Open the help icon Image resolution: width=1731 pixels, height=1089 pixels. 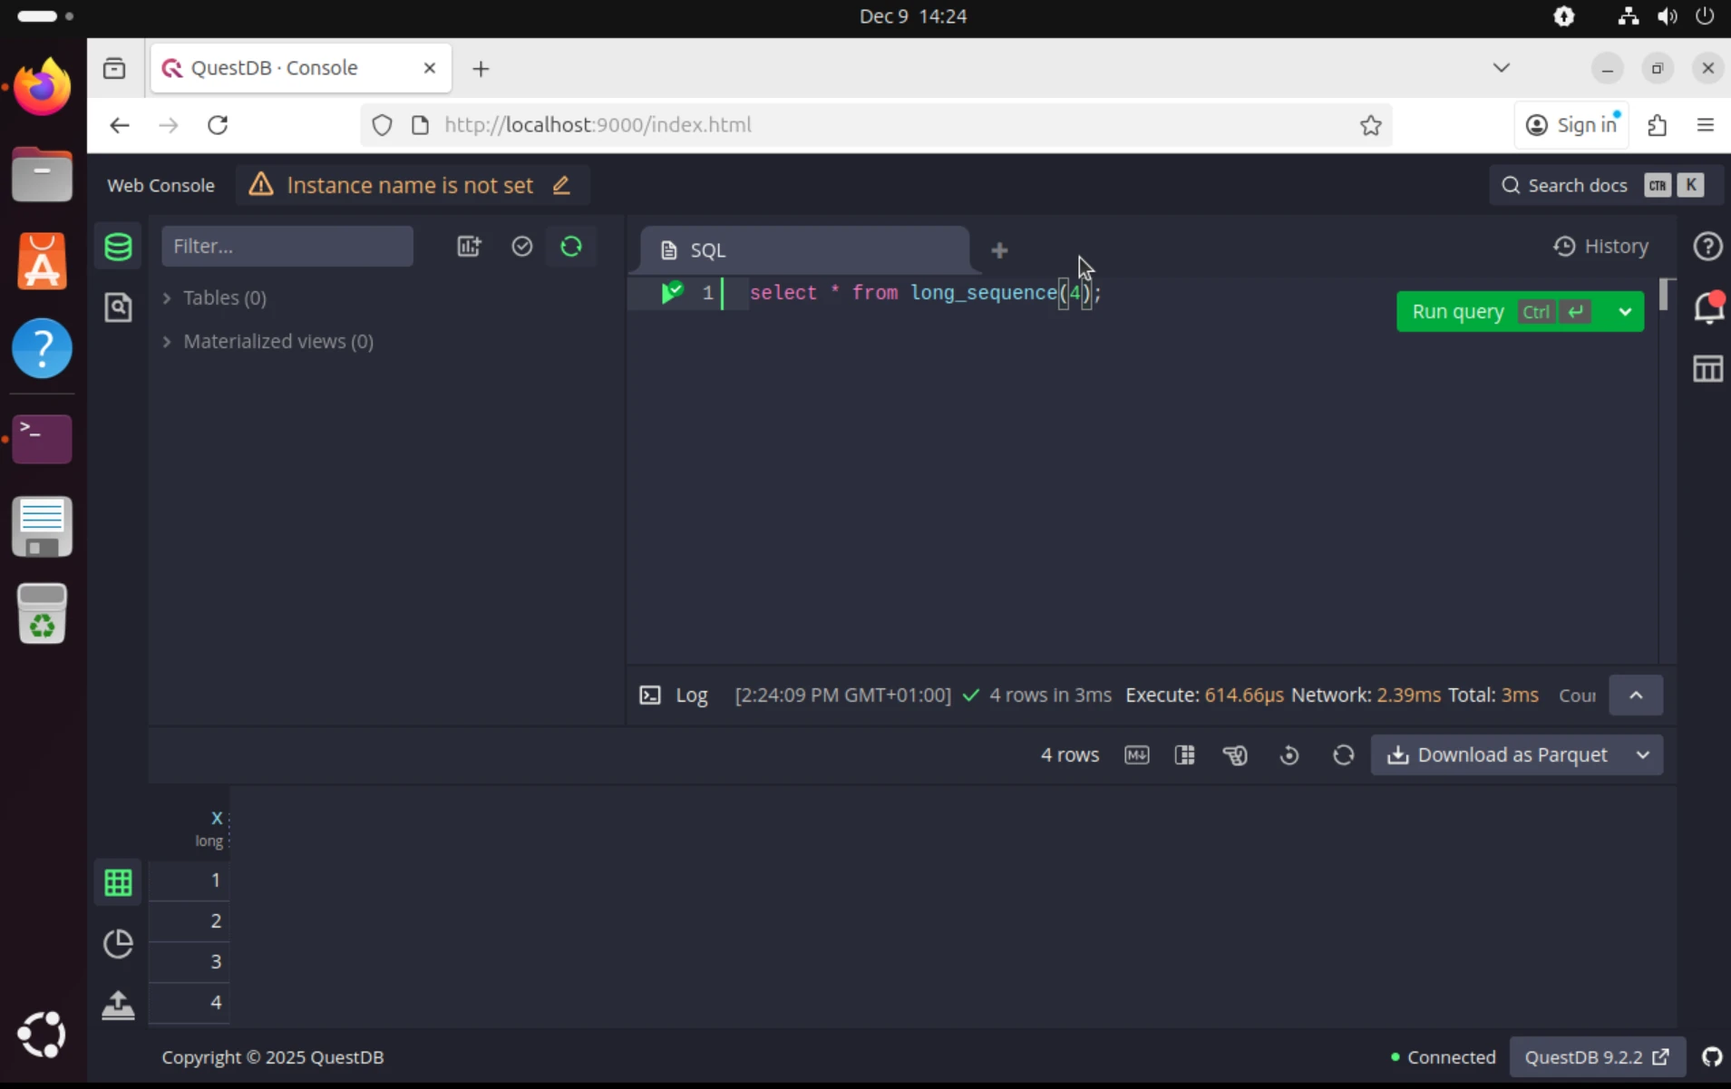(1708, 246)
